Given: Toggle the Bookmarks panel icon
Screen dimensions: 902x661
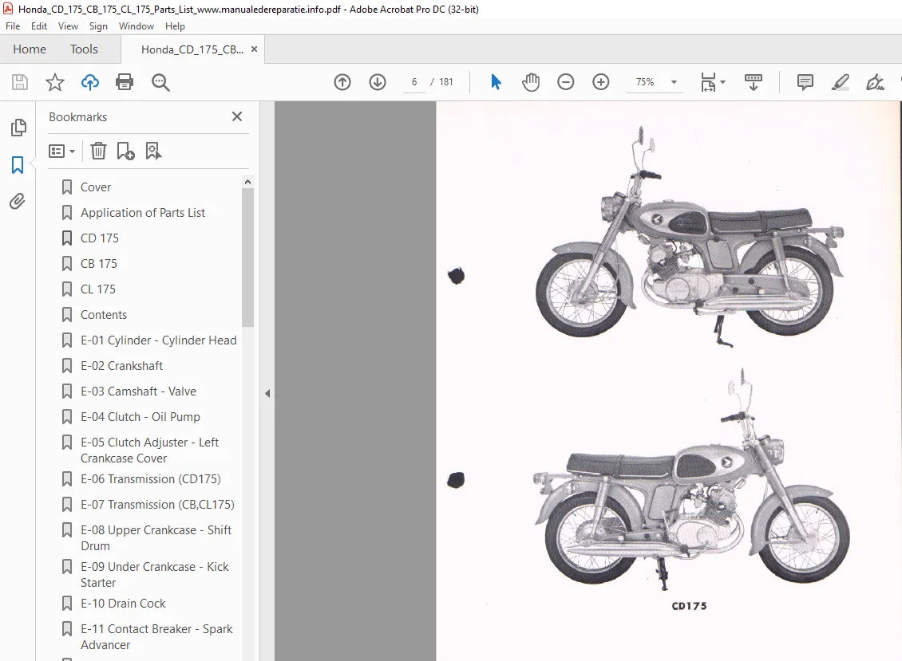Looking at the screenshot, I should click(x=18, y=165).
